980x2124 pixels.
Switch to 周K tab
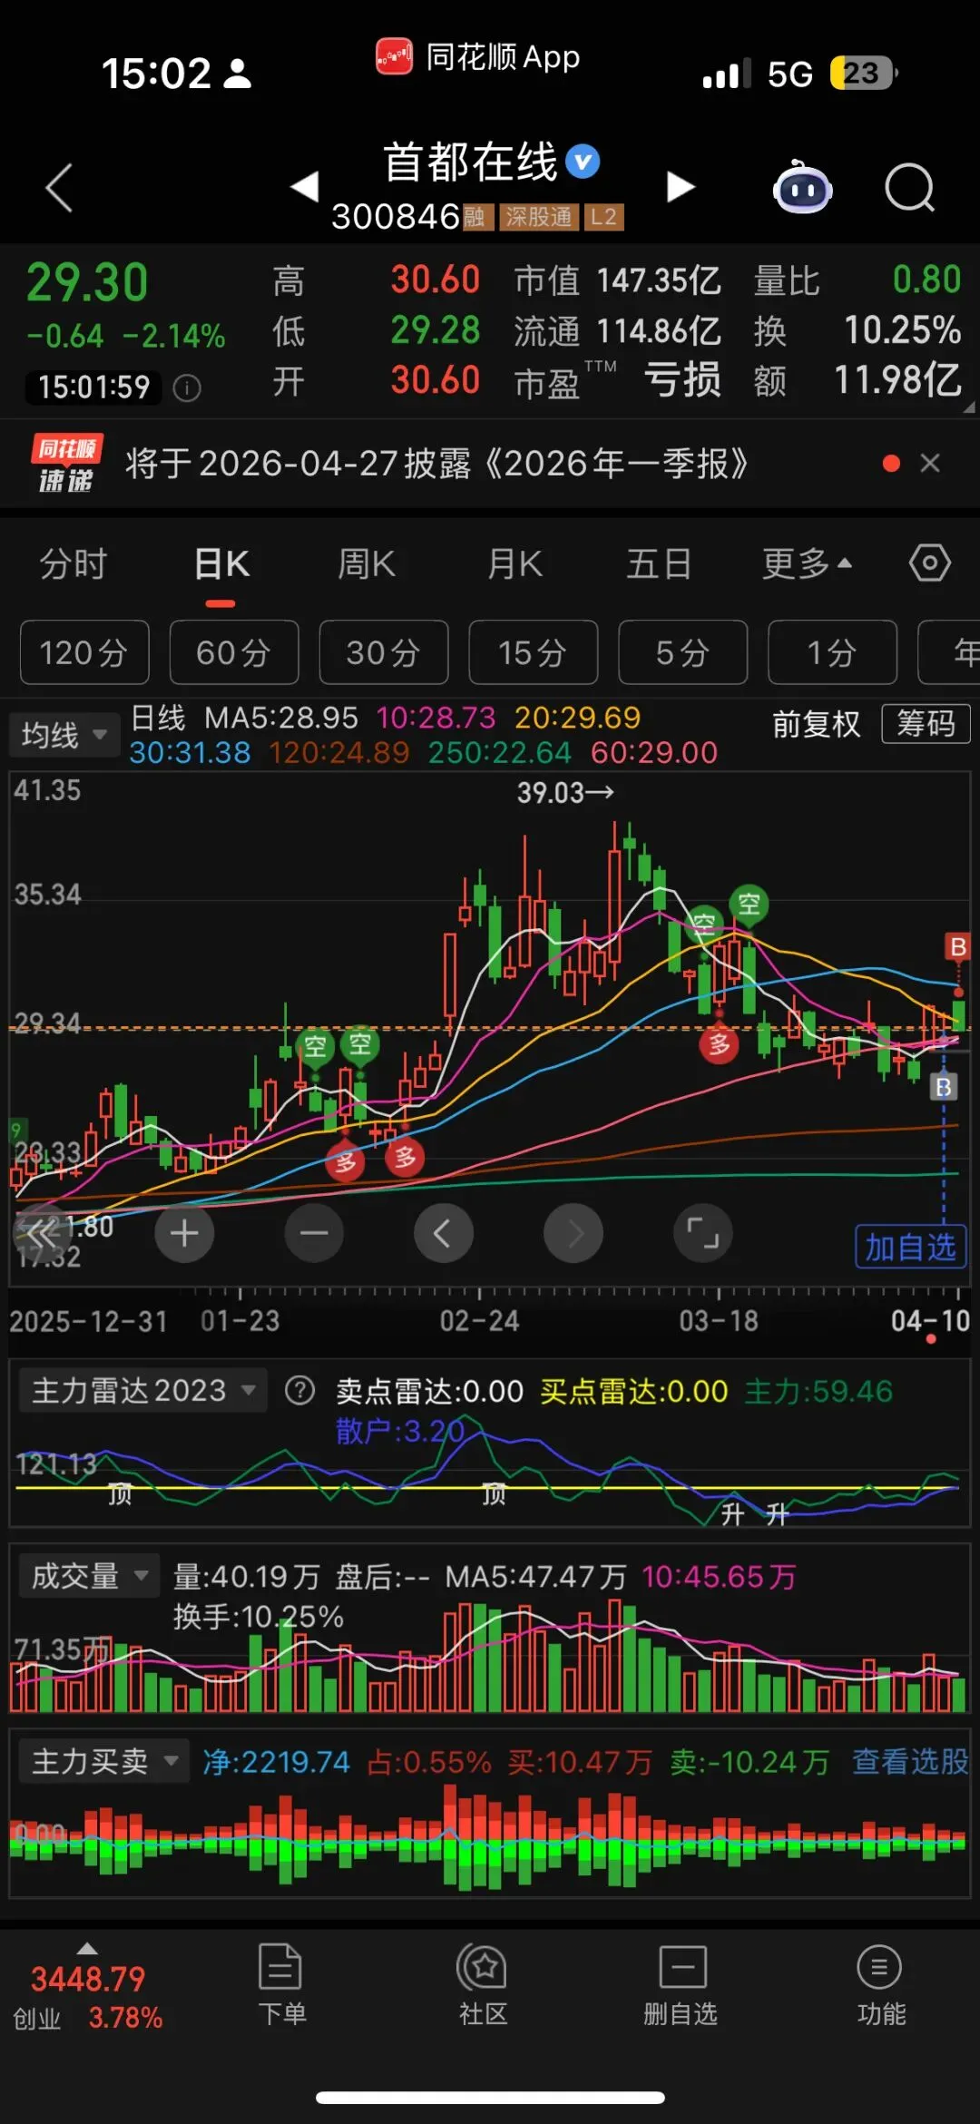367,563
